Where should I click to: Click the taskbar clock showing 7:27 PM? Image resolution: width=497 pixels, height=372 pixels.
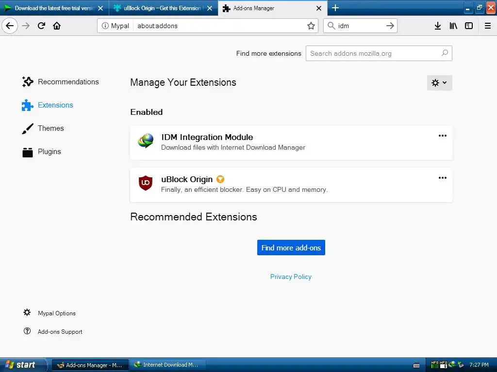pyautogui.click(x=479, y=365)
